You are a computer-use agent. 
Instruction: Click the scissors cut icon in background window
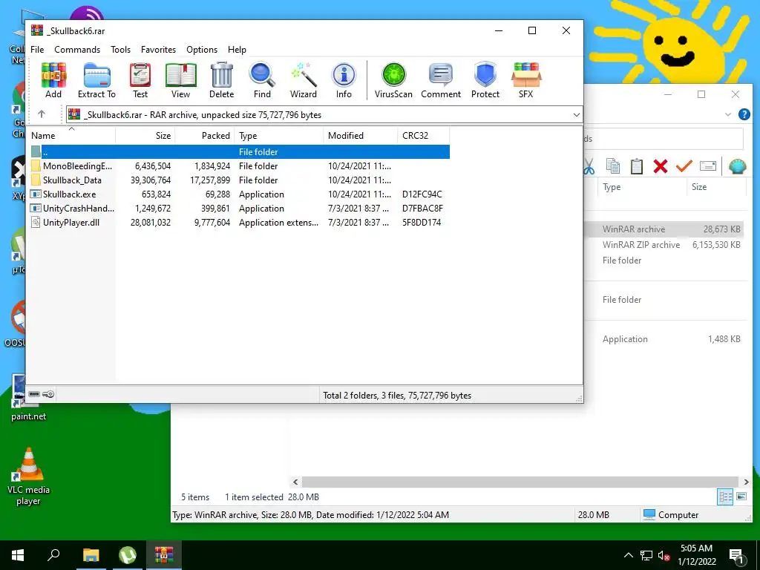click(x=589, y=166)
